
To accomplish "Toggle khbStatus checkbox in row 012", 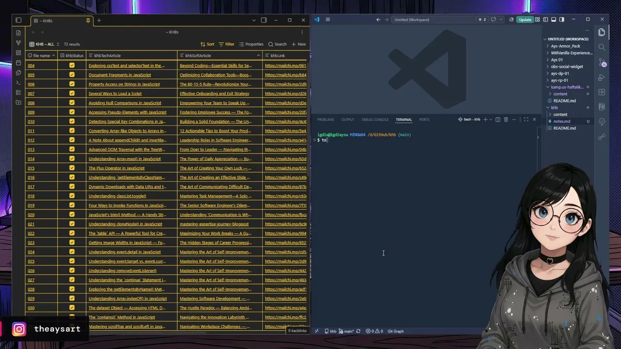I will pos(72,140).
